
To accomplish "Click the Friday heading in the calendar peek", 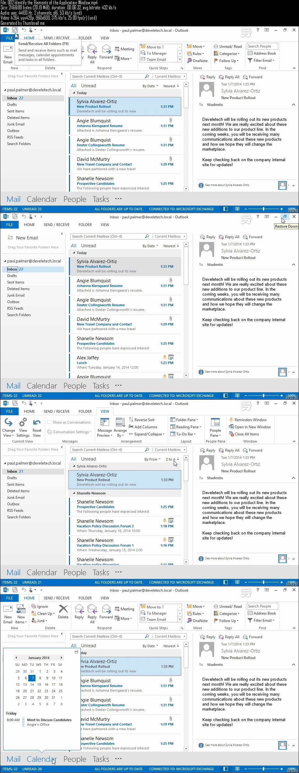I will pos(11,713).
